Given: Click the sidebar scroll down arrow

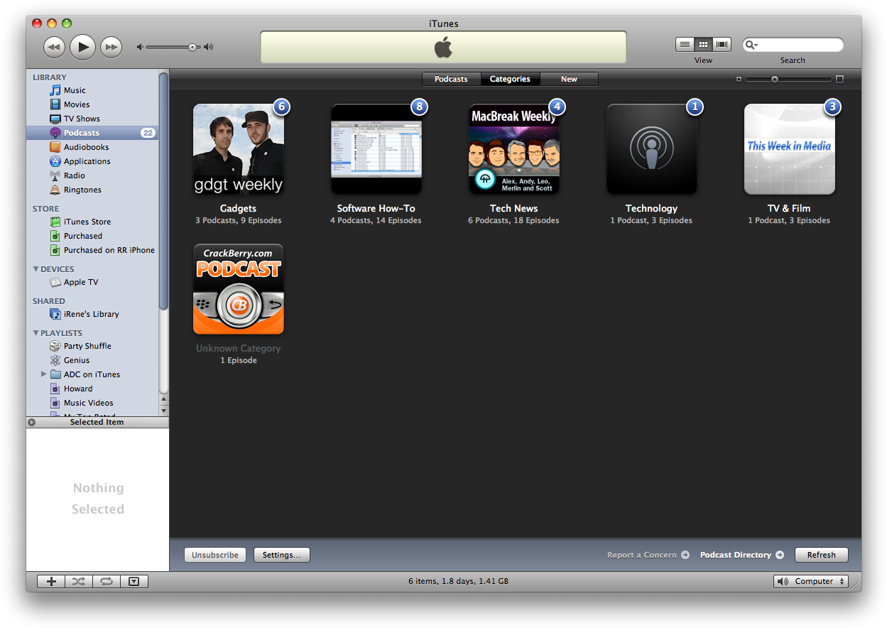Looking at the screenshot, I should point(164,411).
